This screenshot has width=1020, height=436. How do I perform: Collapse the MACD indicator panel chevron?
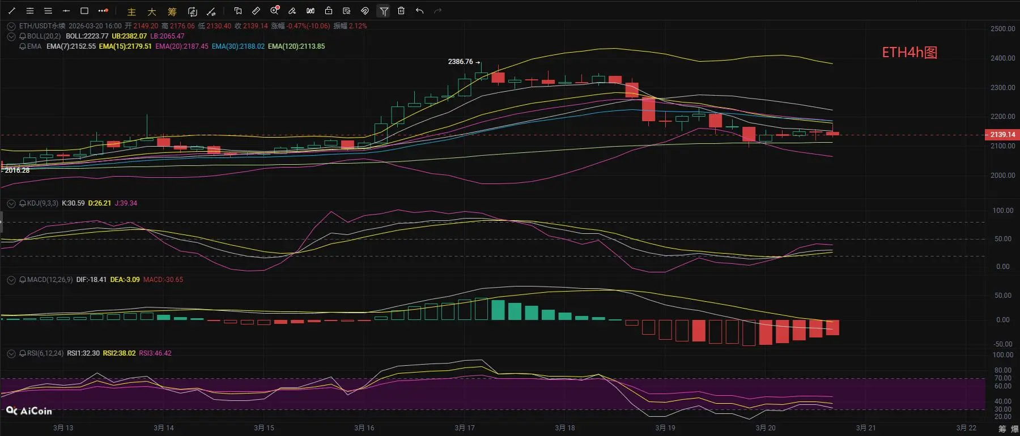11,280
